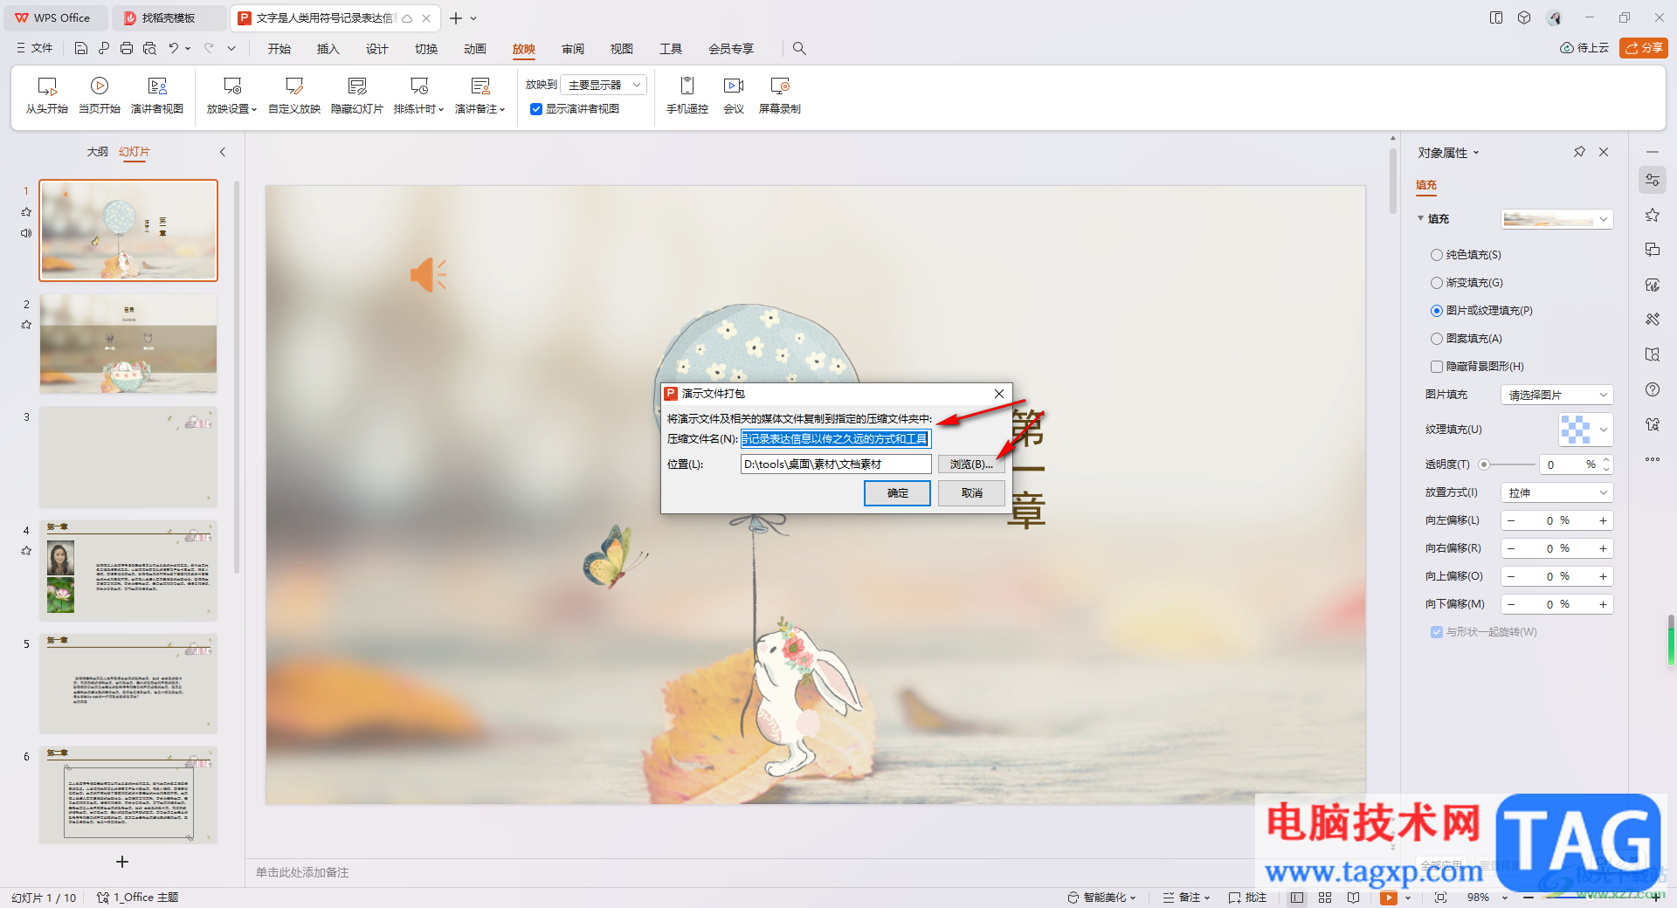This screenshot has width=1677, height=908.
Task: Open placement mode dropdown
Action: [x=1556, y=492]
